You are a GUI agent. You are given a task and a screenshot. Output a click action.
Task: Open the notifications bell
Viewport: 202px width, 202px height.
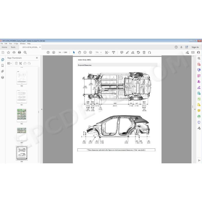point(181,47)
